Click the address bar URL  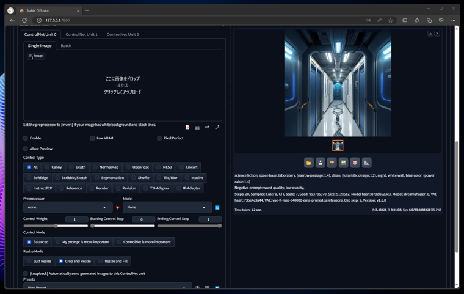pos(58,20)
